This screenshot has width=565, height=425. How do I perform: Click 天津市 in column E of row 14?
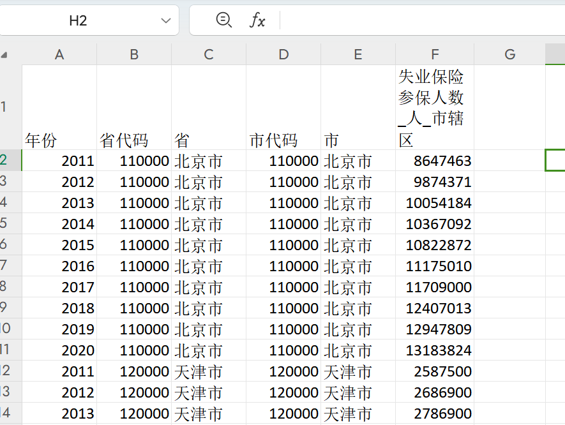coord(358,413)
